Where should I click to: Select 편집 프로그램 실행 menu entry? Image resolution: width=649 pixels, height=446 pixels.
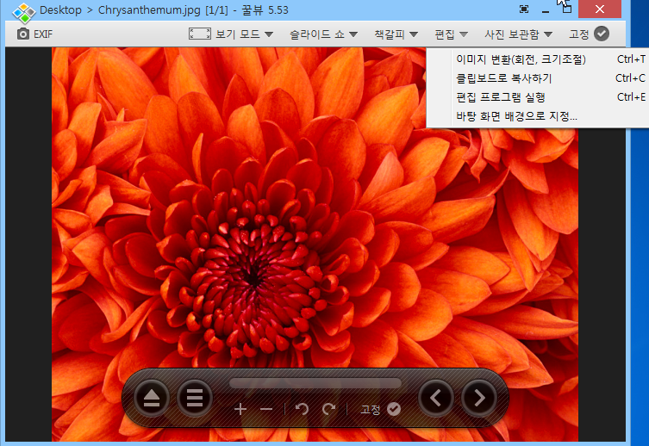pyautogui.click(x=538, y=97)
